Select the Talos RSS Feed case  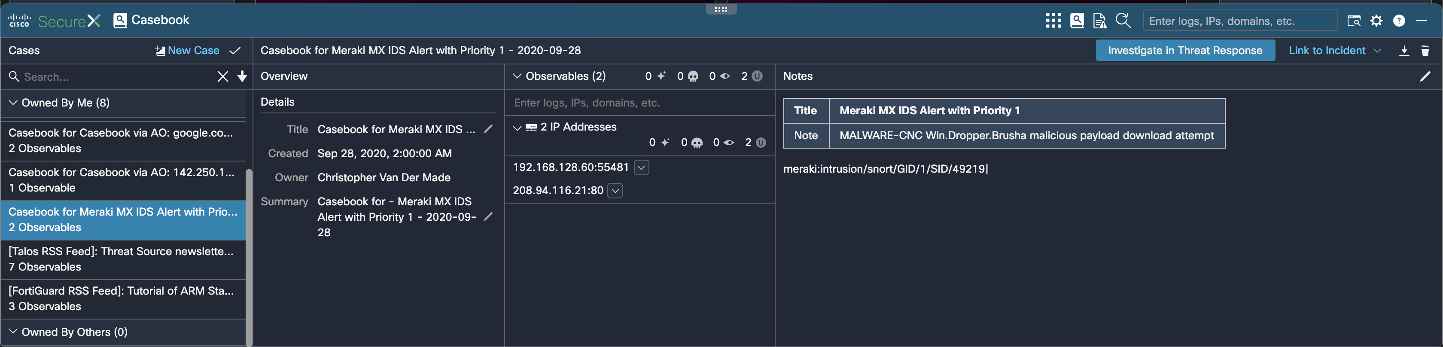coord(123,259)
